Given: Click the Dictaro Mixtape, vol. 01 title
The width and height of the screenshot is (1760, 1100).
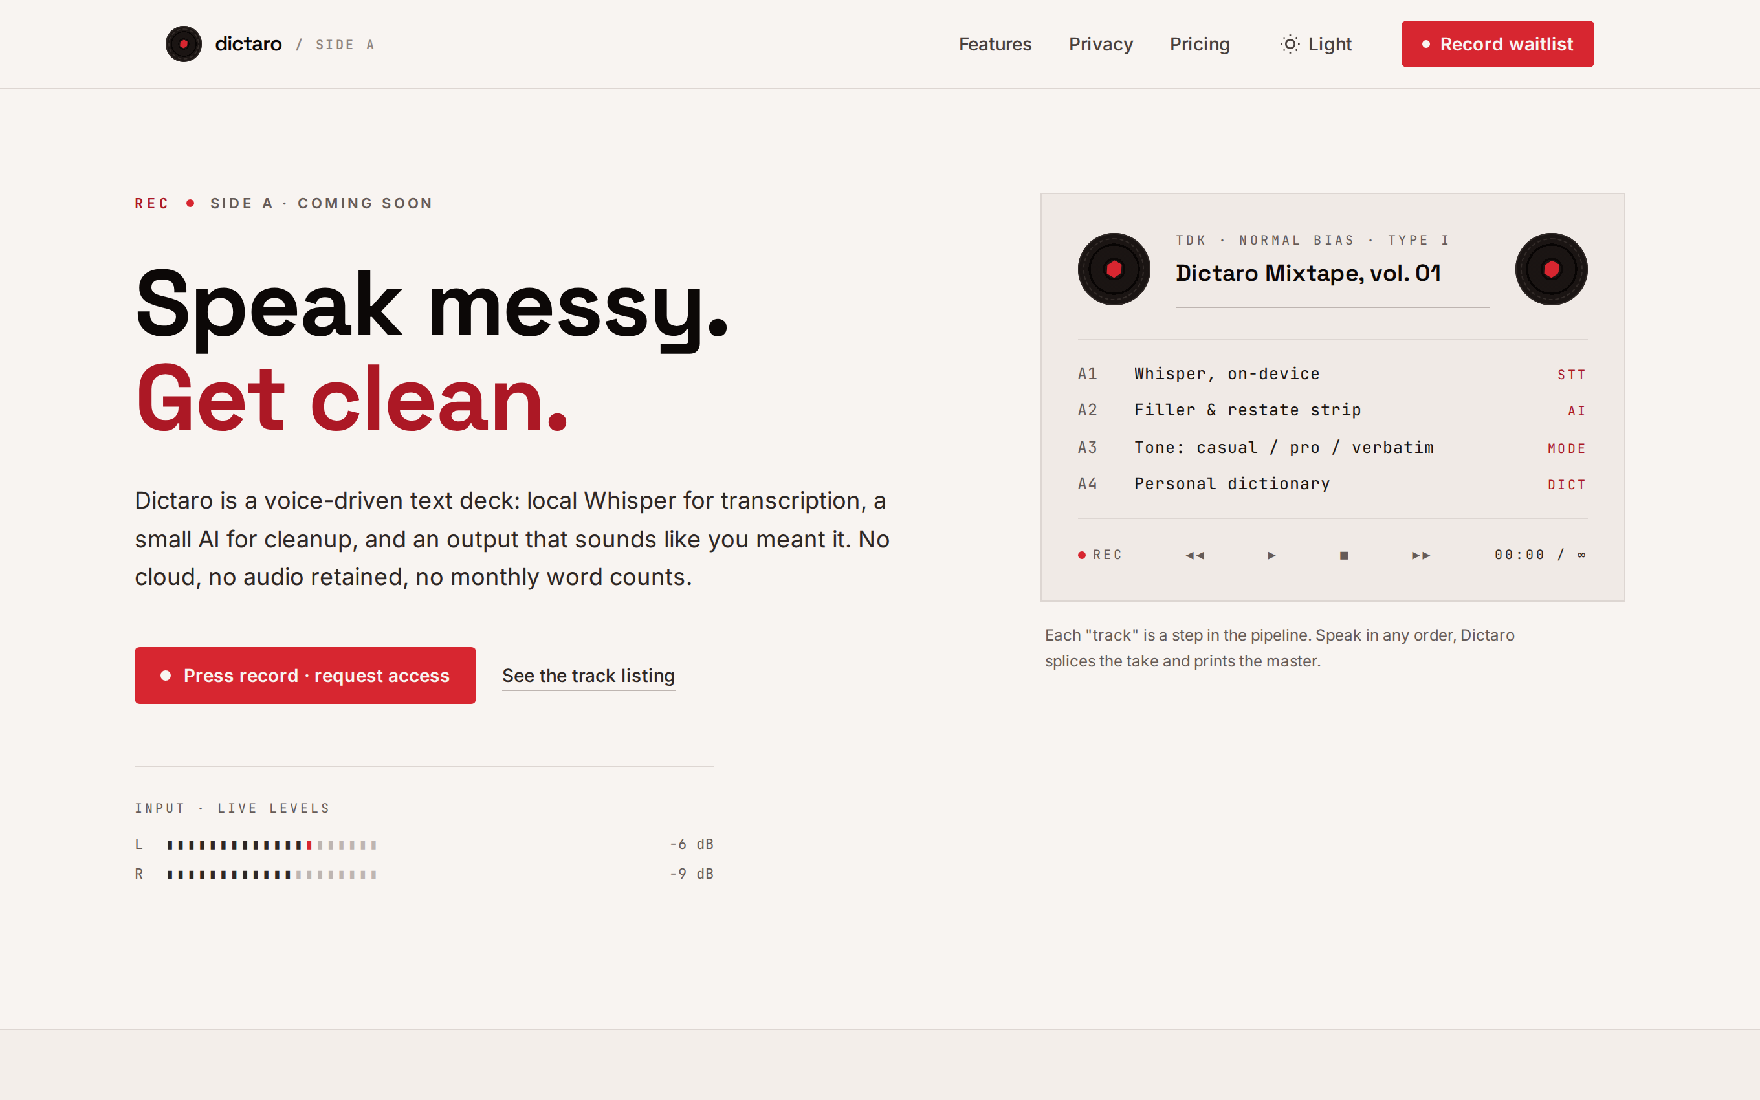Looking at the screenshot, I should click(1308, 273).
